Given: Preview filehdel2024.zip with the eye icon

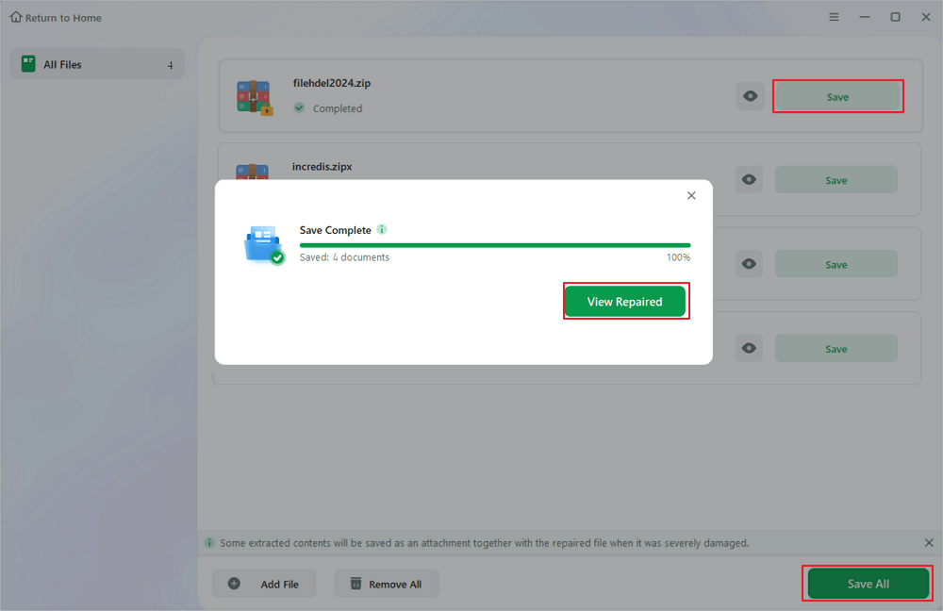Looking at the screenshot, I should [x=750, y=96].
